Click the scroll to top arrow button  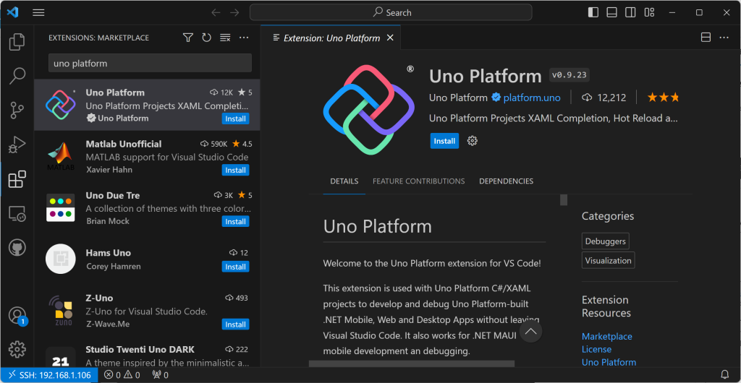(530, 332)
